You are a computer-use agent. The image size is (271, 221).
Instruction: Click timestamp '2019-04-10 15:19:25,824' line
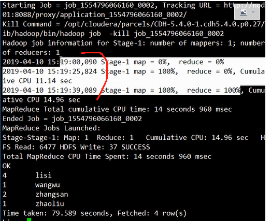point(133,71)
